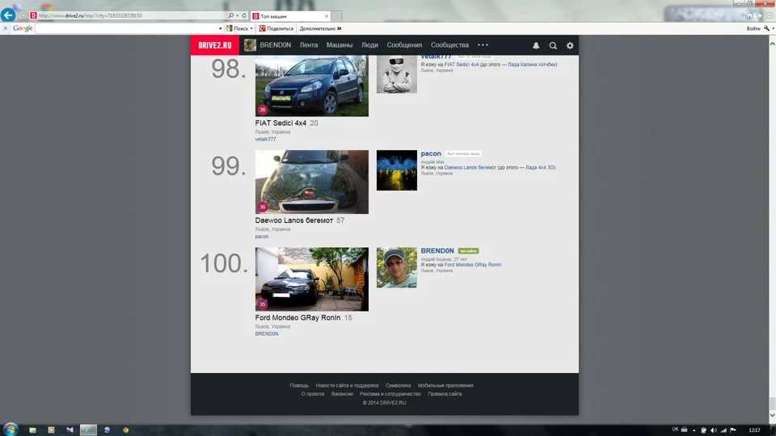Click the О проекте footer link
The width and height of the screenshot is (776, 436).
313,394
